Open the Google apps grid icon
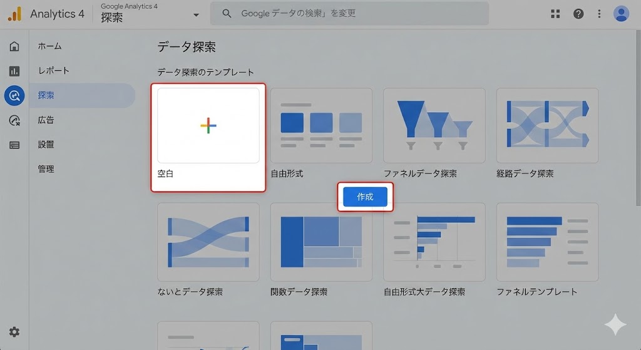641x350 pixels. point(555,14)
